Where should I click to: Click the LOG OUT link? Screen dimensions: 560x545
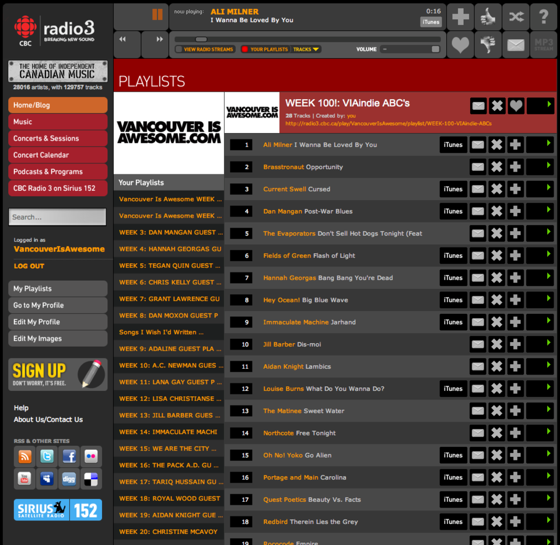pyautogui.click(x=29, y=266)
